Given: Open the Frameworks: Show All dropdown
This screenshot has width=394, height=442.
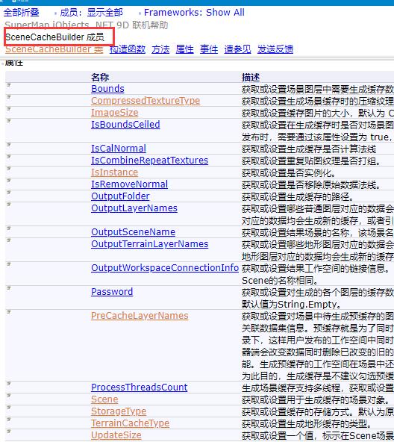Looking at the screenshot, I should pos(194,13).
